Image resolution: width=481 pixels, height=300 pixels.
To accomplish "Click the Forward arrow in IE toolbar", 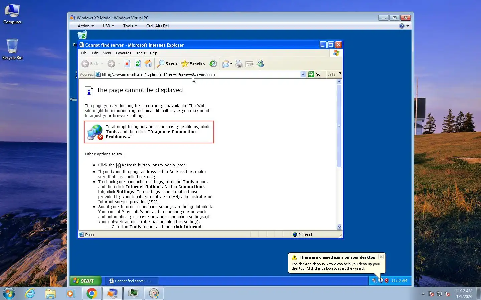I will 111,64.
